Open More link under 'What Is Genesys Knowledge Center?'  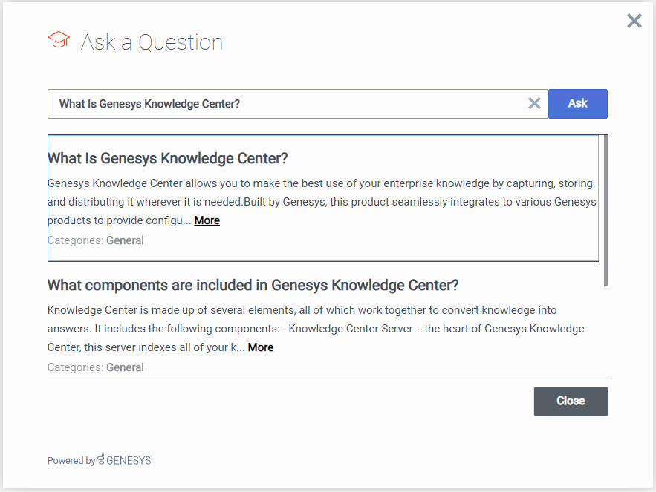pos(207,220)
